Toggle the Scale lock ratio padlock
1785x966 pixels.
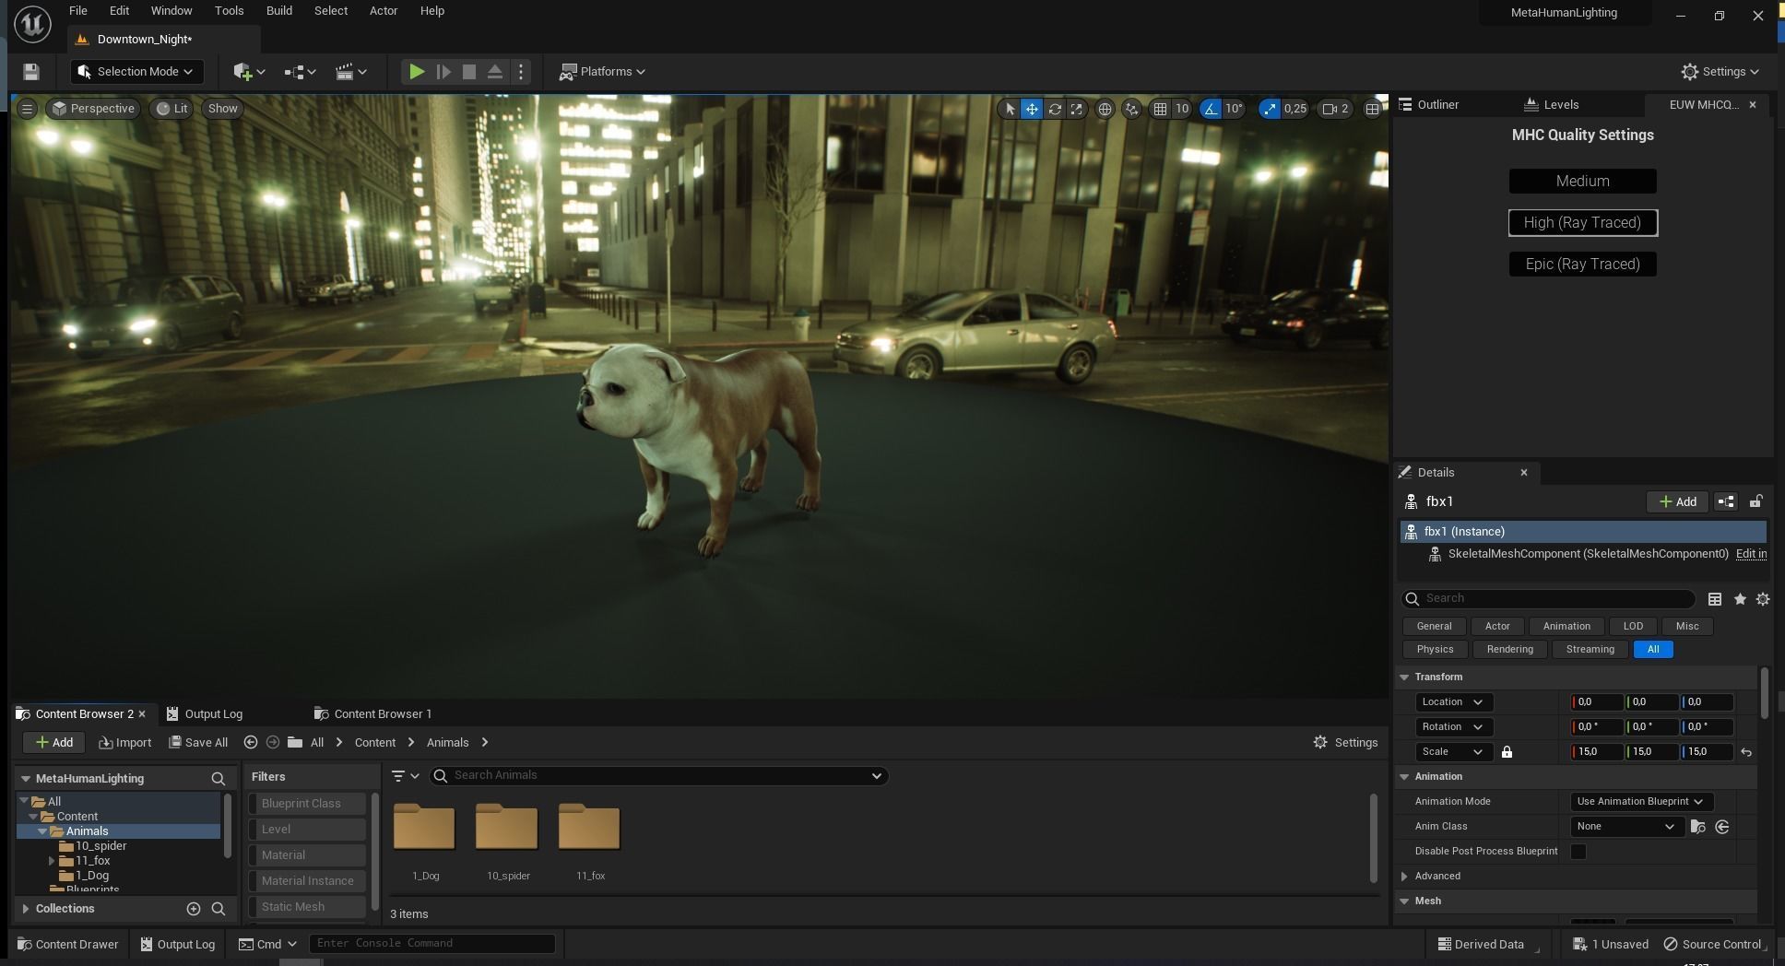tap(1507, 752)
